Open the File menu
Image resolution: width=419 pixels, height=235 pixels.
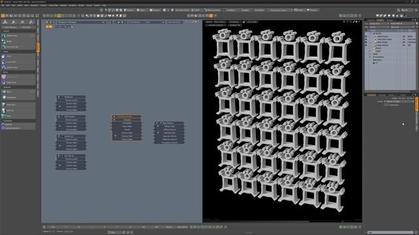(3, 5)
